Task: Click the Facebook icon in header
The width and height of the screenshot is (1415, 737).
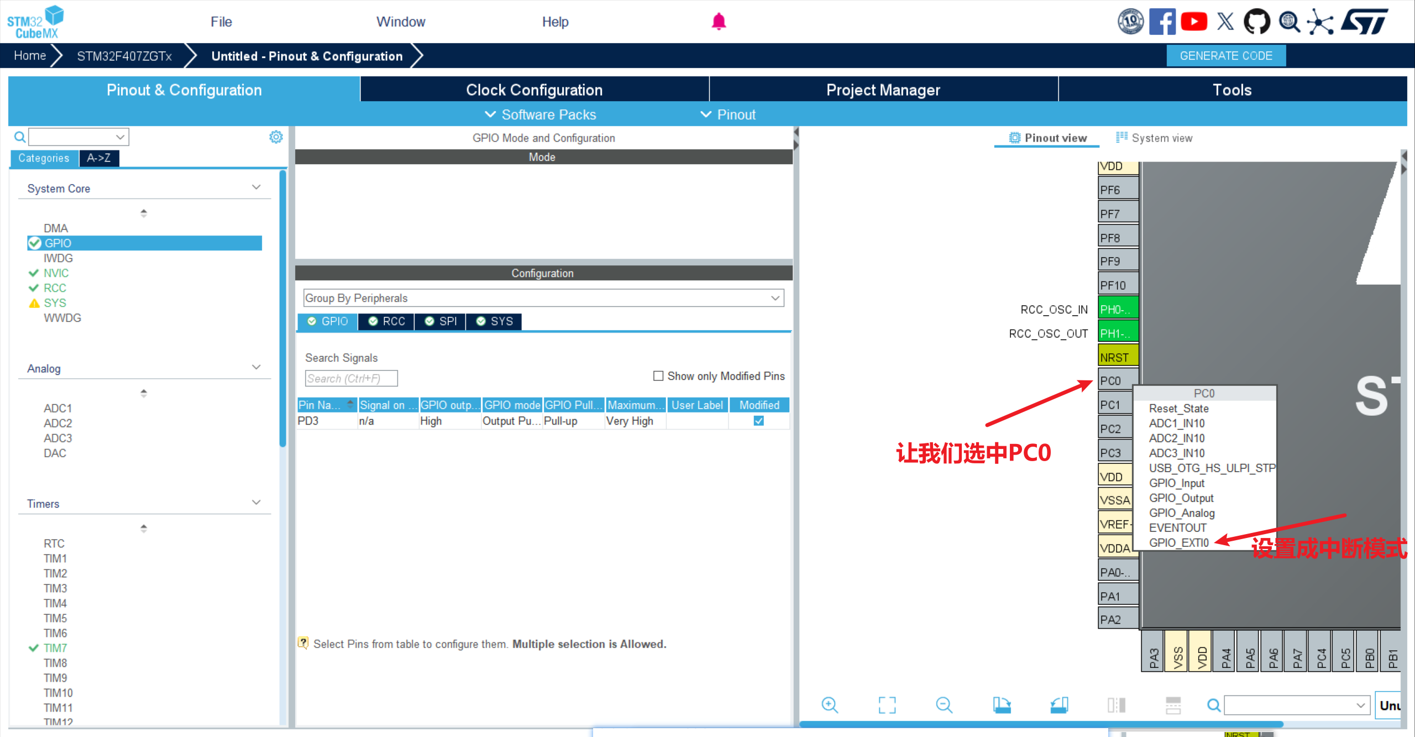Action: point(1162,22)
